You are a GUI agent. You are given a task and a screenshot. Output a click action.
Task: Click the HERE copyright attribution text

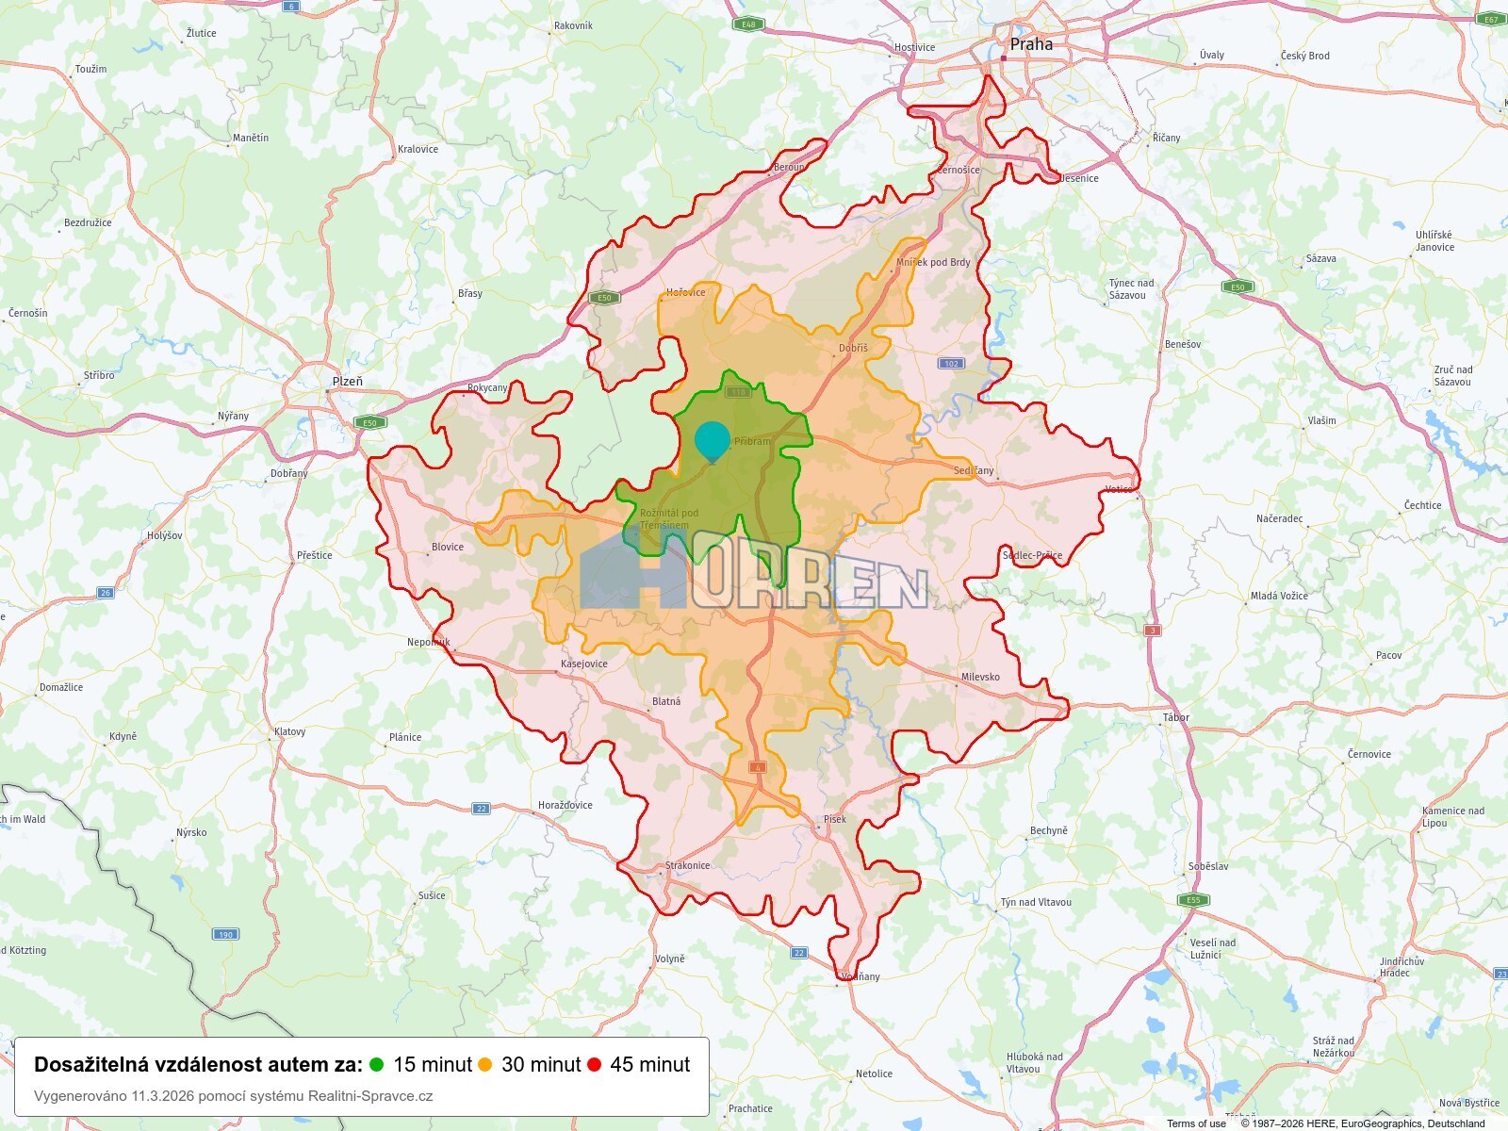[x=1362, y=1123]
